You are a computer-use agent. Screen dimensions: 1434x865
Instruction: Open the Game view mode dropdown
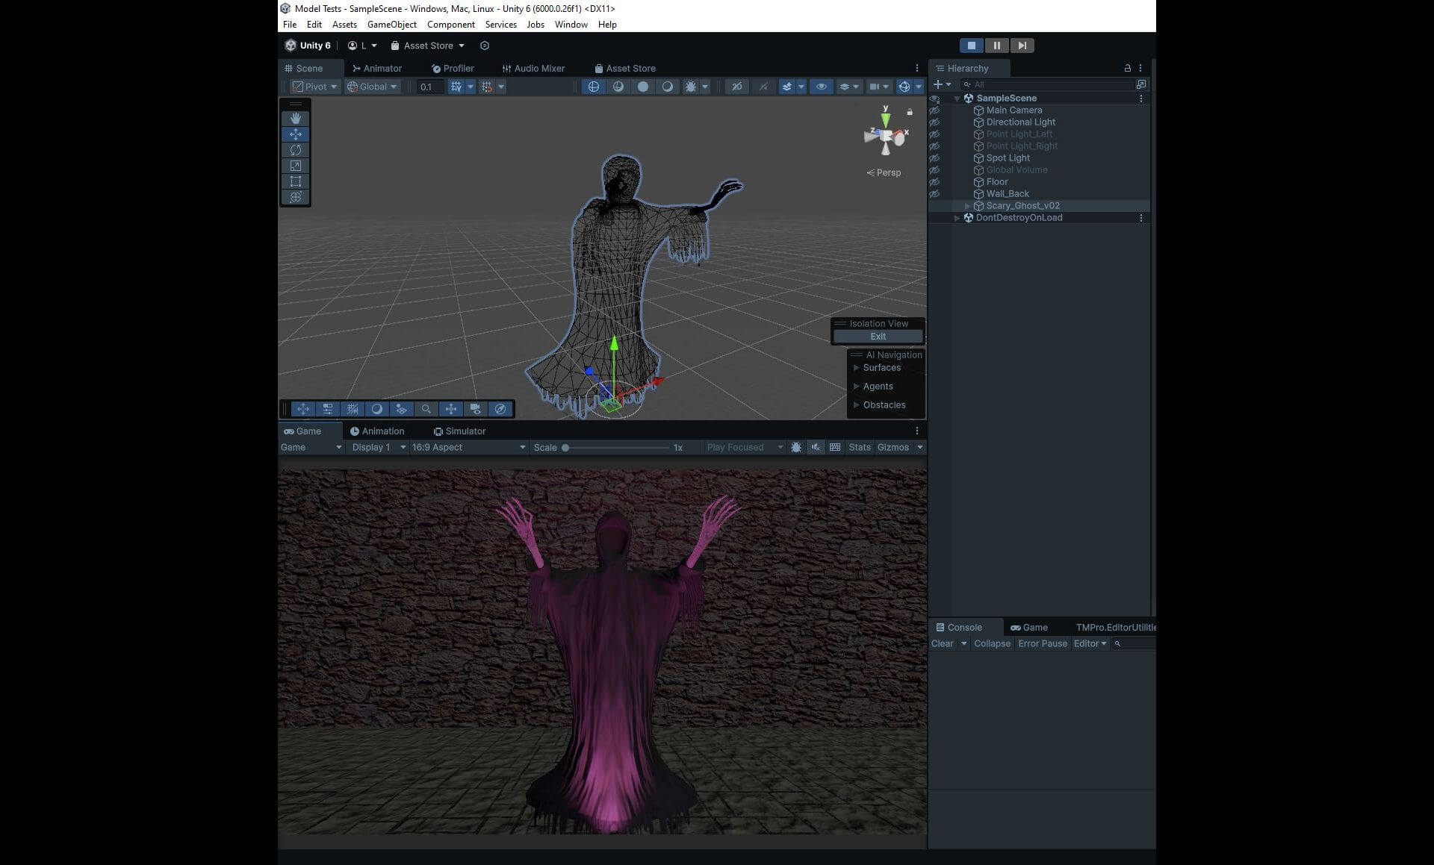click(311, 447)
